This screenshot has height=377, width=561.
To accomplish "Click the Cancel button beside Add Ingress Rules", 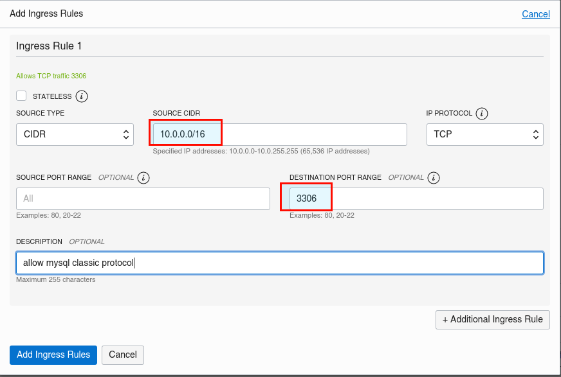I will coord(123,355).
